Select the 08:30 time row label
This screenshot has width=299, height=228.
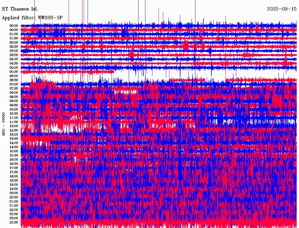tap(14, 97)
